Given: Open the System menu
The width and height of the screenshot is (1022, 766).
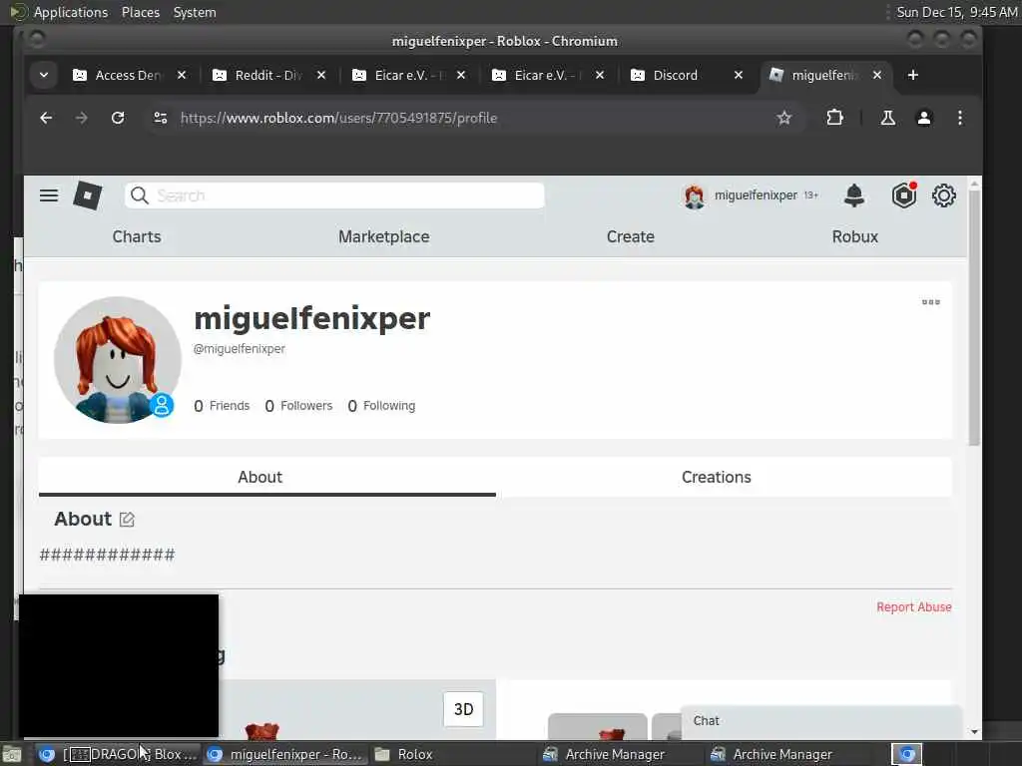Looking at the screenshot, I should tap(195, 12).
